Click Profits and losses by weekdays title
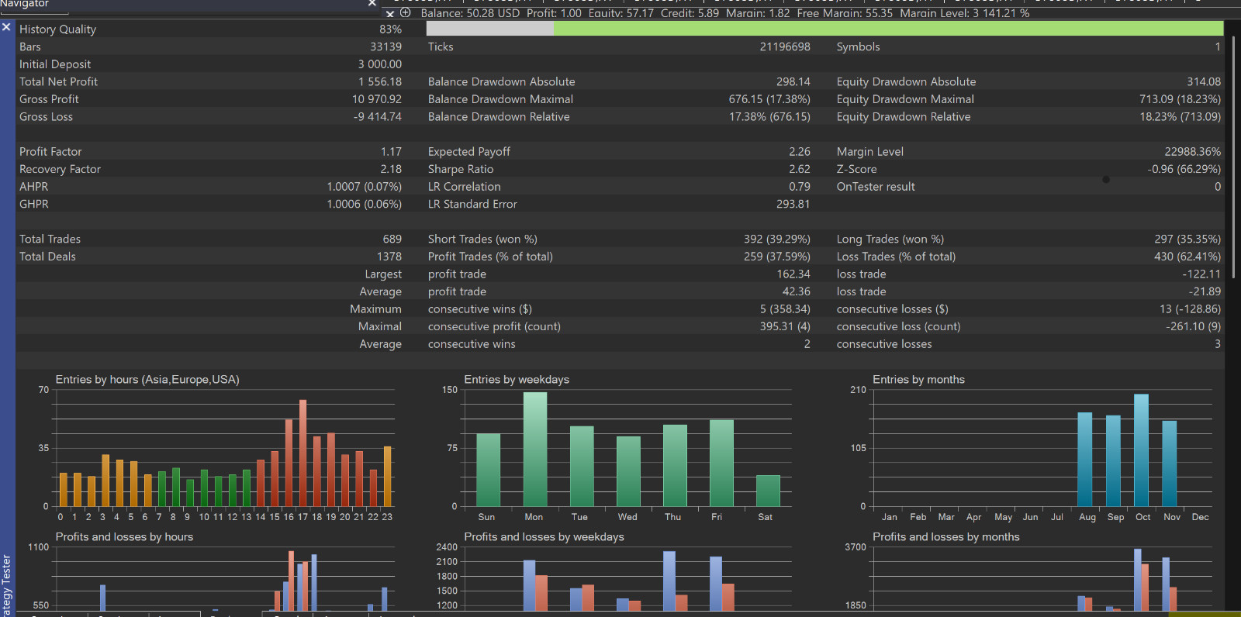Screen dimensions: 1241x617 tap(544, 537)
